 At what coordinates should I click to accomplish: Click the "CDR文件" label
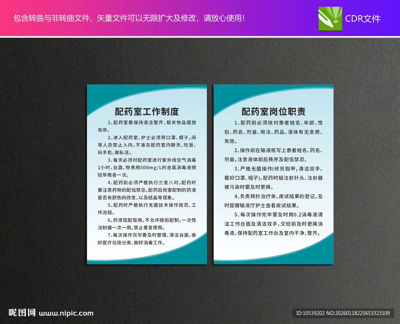362,19
